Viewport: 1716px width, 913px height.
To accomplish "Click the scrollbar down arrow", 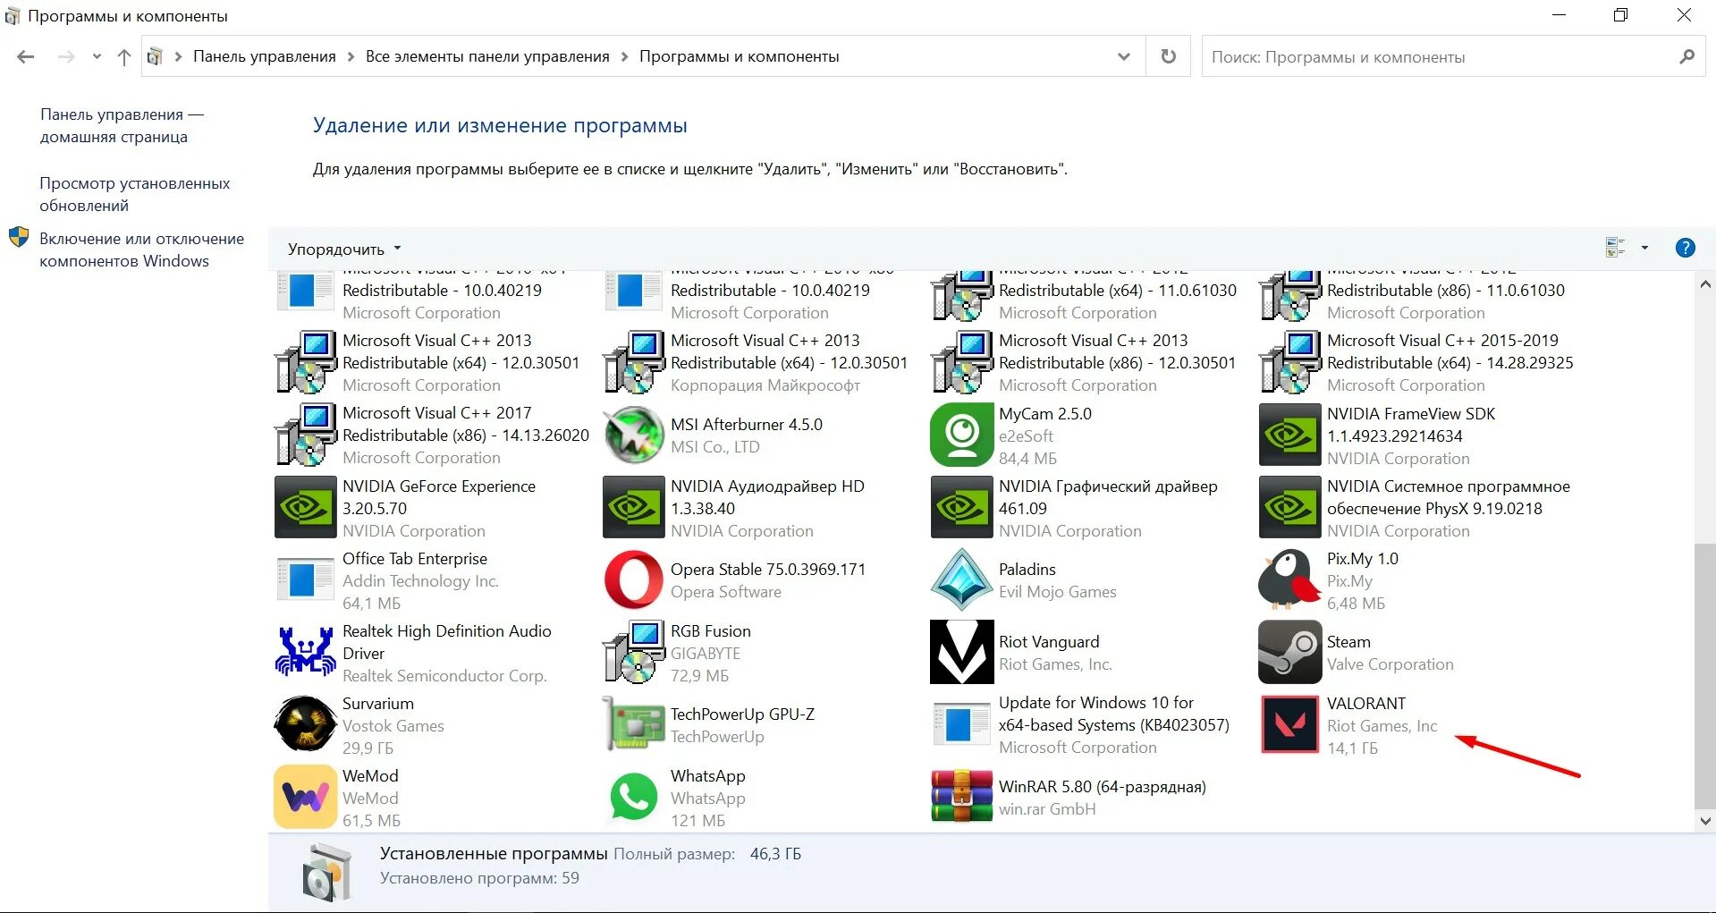I will pos(1704,820).
